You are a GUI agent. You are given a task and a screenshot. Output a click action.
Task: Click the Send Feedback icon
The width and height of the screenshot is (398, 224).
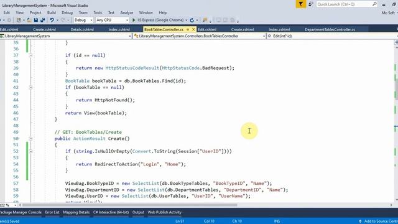click(311, 4)
